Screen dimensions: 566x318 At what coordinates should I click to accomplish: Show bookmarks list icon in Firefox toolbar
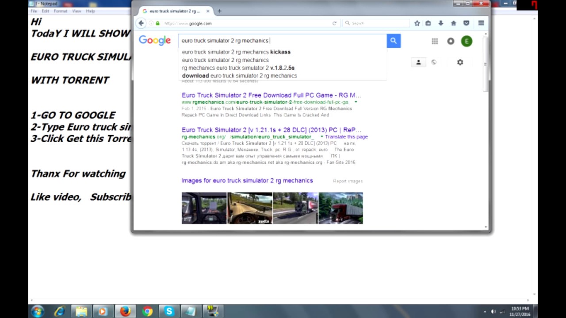428,23
